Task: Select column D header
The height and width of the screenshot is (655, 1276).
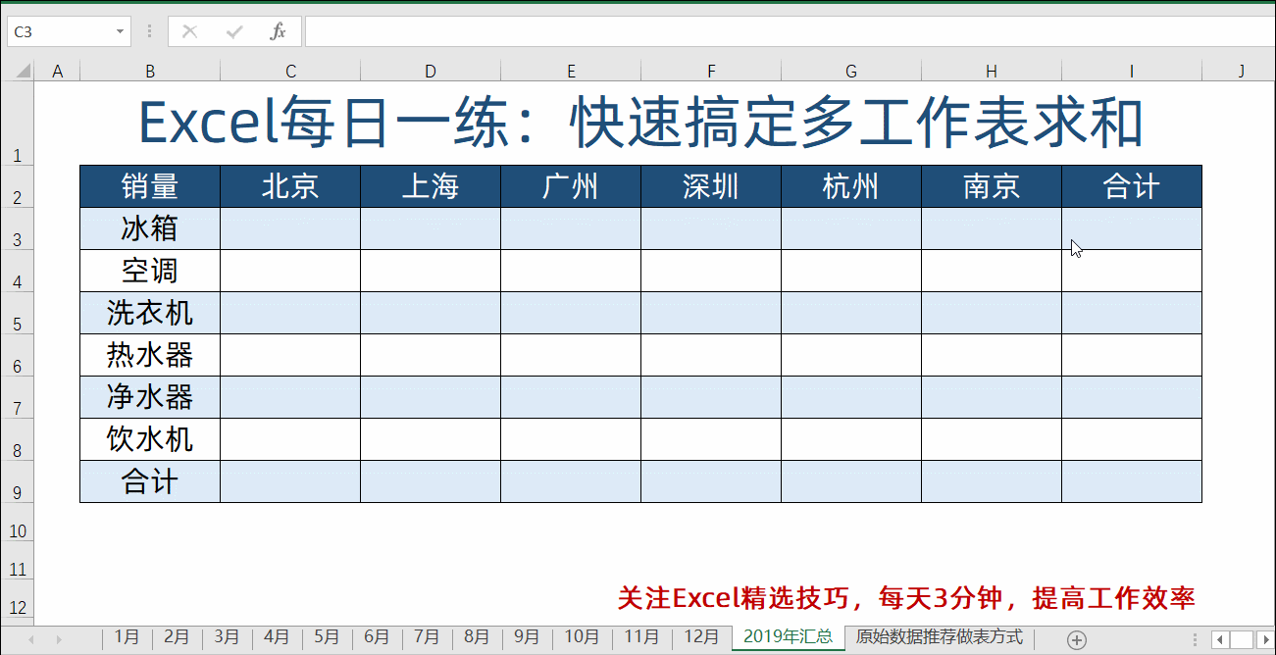Action: coord(431,71)
